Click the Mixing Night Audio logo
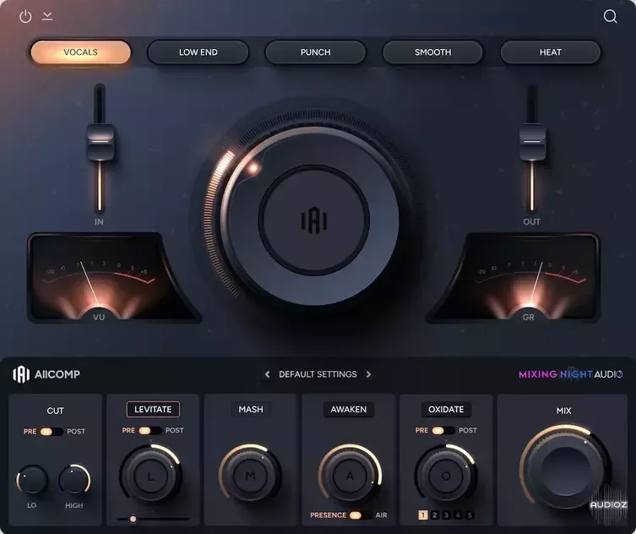 [570, 374]
